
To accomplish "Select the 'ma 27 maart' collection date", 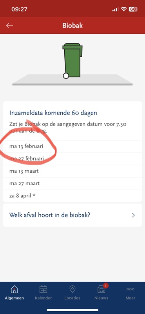I will click(72, 184).
